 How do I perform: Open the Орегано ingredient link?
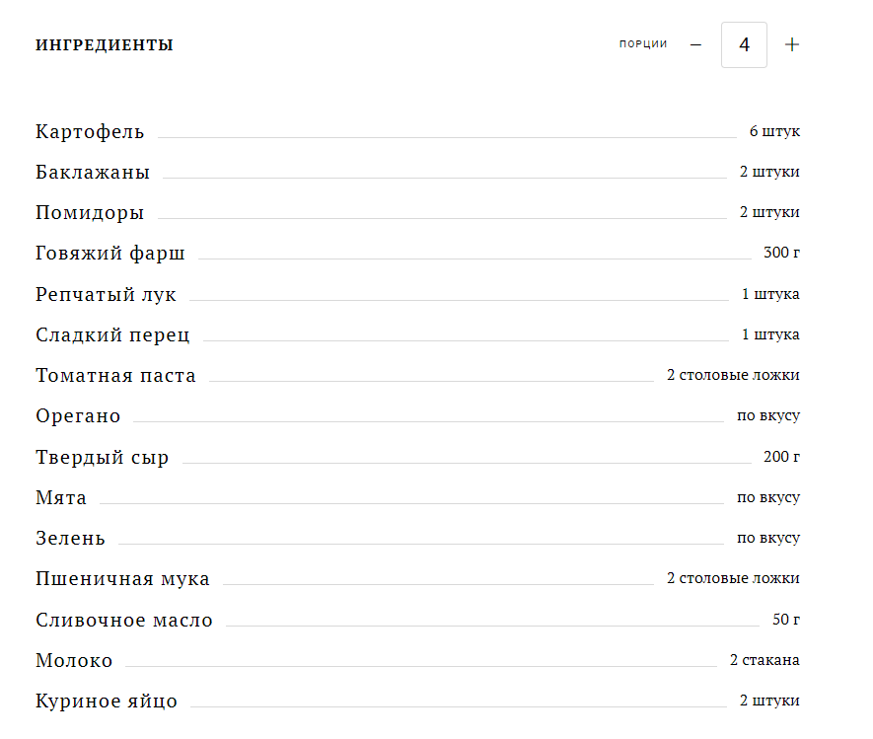pos(78,416)
